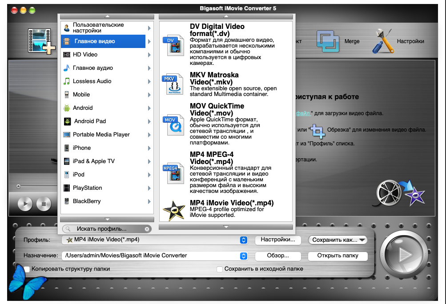
Task: Click the Merge overlapping squares icon
Action: tap(328, 41)
